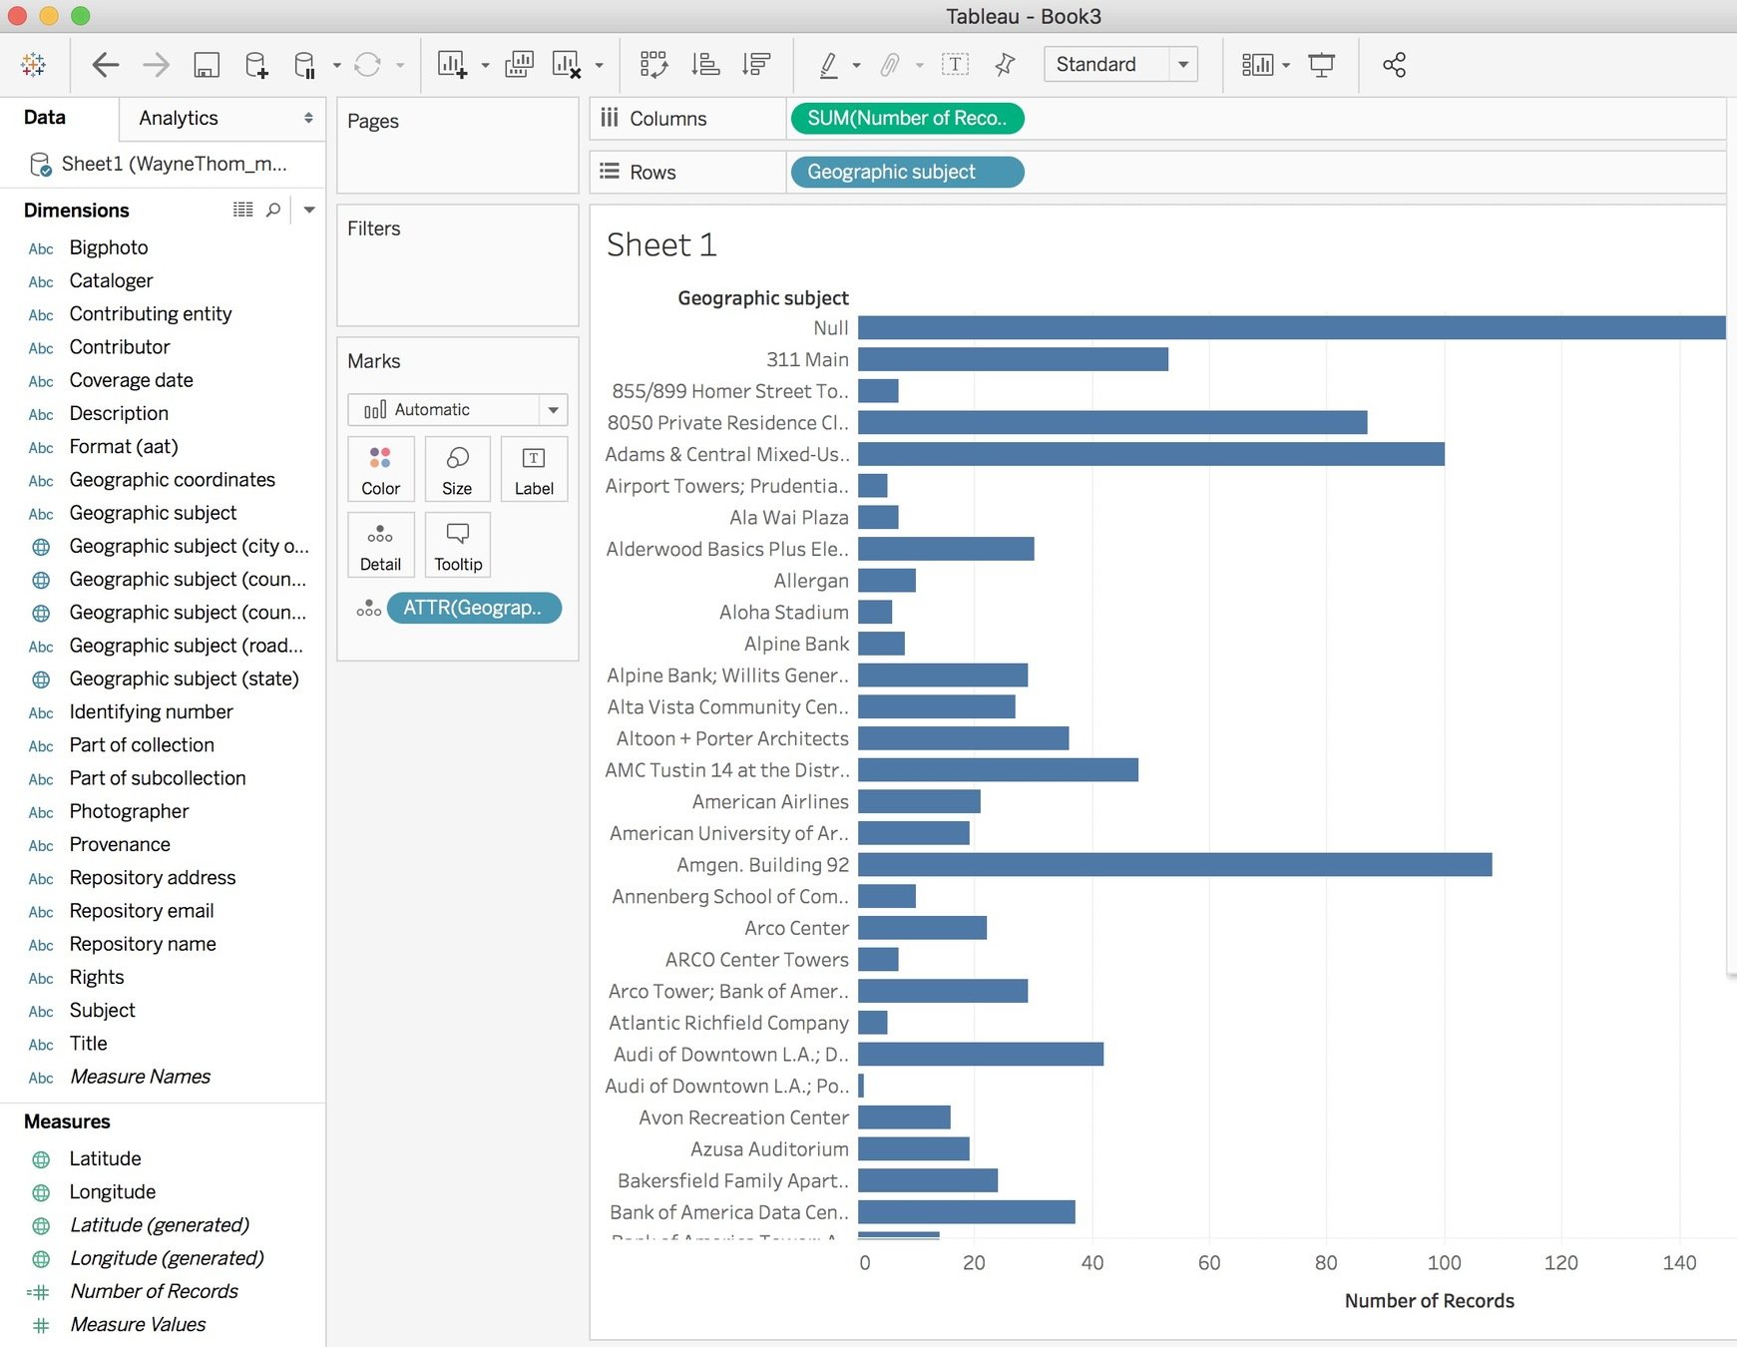1737x1347 pixels.
Task: Fix axes pin icon
Action: pos(1005,65)
